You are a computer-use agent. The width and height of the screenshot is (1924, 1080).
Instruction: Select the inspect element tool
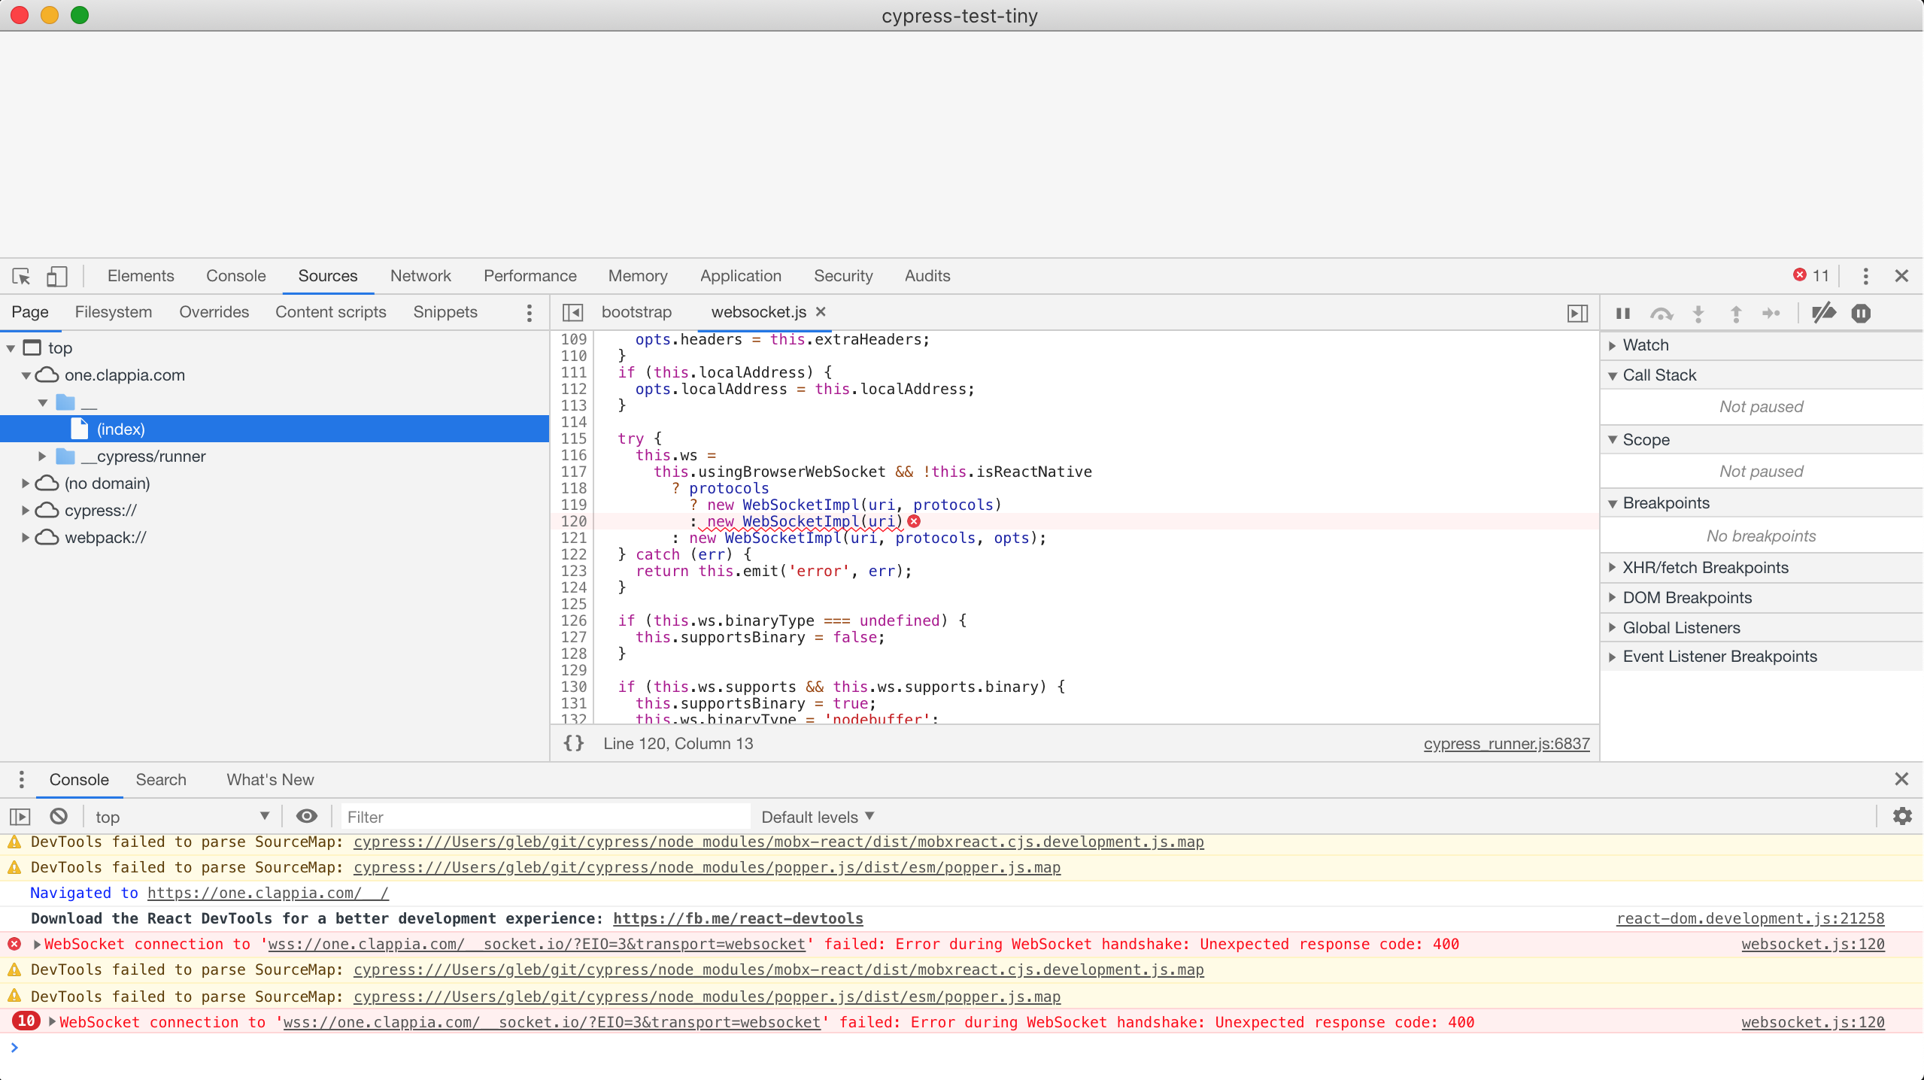click(20, 276)
